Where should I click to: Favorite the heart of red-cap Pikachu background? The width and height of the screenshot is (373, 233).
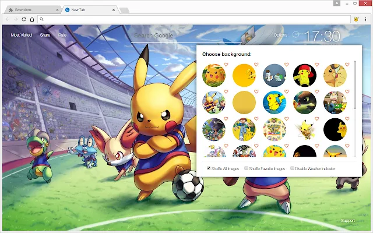317,65
